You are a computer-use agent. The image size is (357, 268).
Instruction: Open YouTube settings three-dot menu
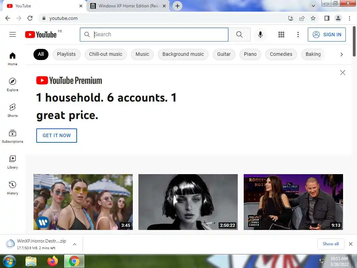point(298,35)
